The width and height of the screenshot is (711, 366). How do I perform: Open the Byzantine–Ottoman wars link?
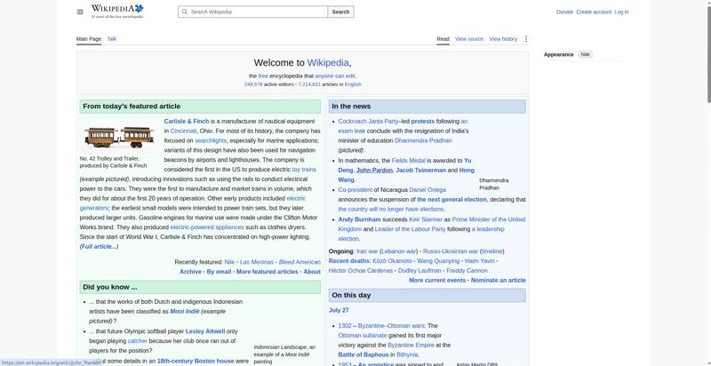coord(391,326)
